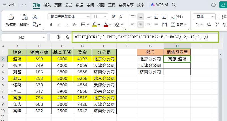Open the search magnifier in menu bar
Screen dimensions: 227x121
click(x=174, y=5)
